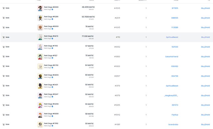The width and height of the screenshot is (213, 129).
Task: Open thumbnail of Rekt Dogs #1127
Action: [x=40, y=57]
